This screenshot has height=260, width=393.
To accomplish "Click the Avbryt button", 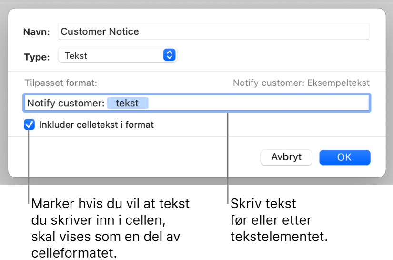I will (x=286, y=157).
